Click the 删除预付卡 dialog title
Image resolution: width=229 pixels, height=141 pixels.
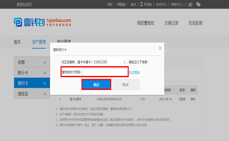tap(60, 50)
